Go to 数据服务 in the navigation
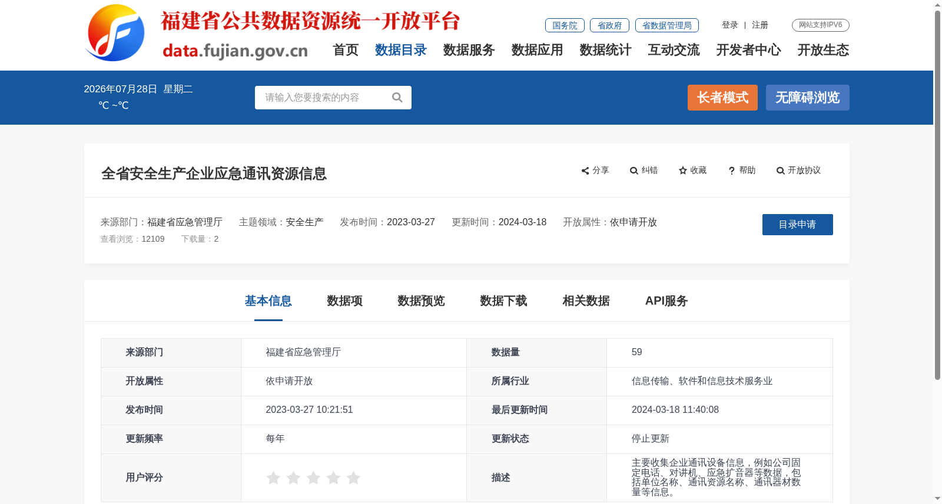Viewport: 942px width, 504px height. click(469, 50)
